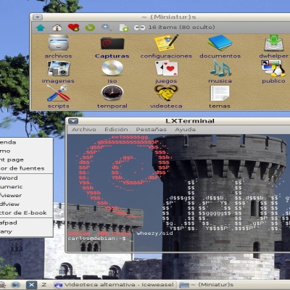Screen dimensions: 290x290
Task: Open the publico penguin folder
Action: 273,72
